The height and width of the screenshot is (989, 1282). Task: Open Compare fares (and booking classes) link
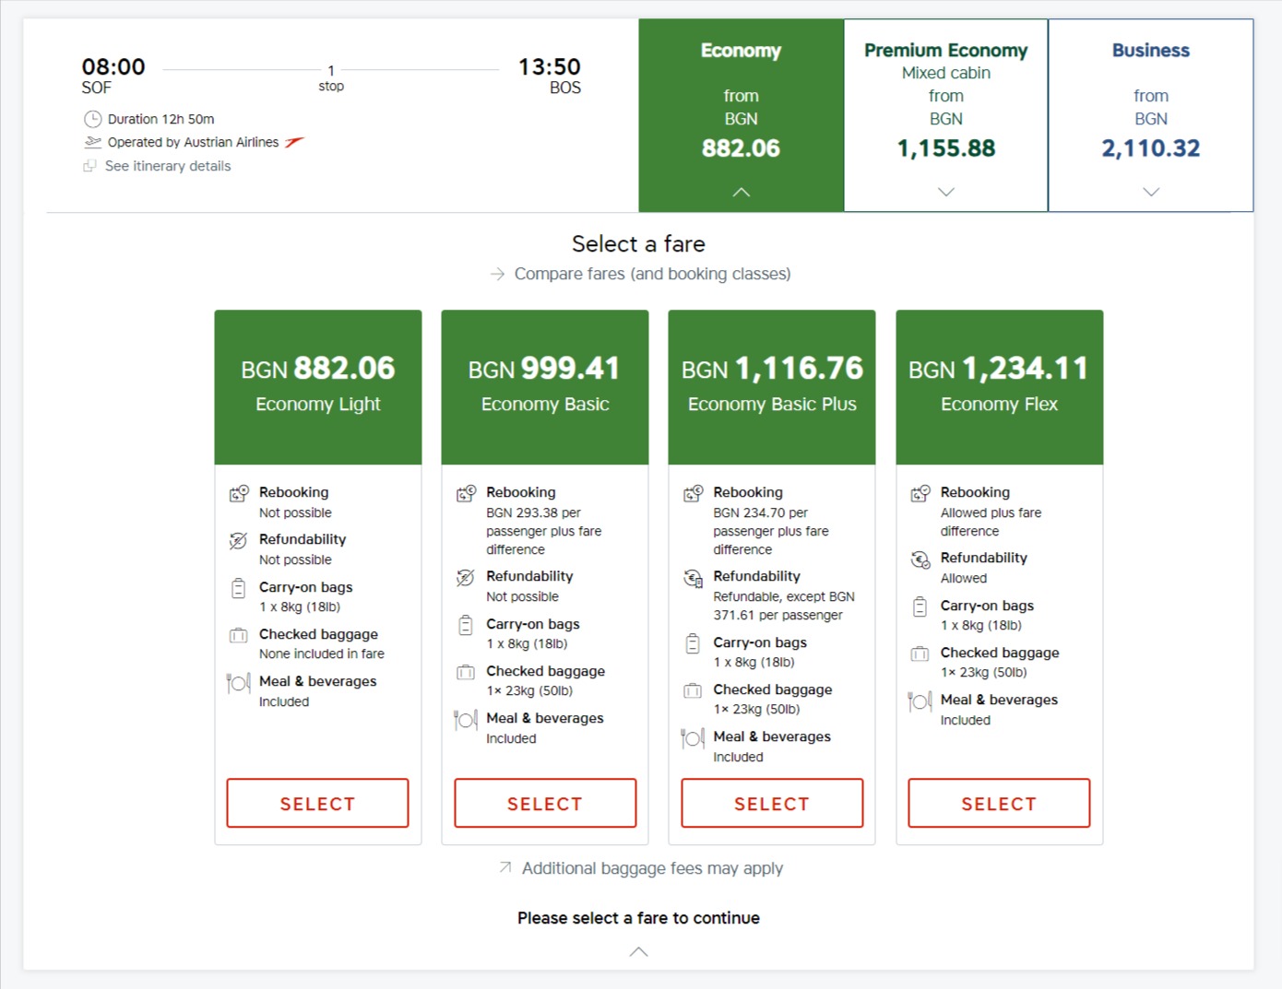[652, 274]
